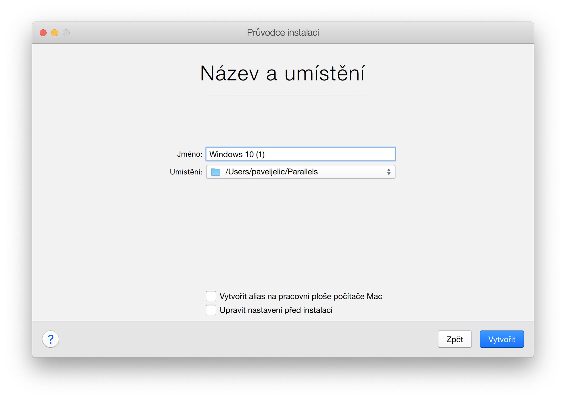
Task: Click the 'Název a umístění' heading
Action: (x=282, y=74)
